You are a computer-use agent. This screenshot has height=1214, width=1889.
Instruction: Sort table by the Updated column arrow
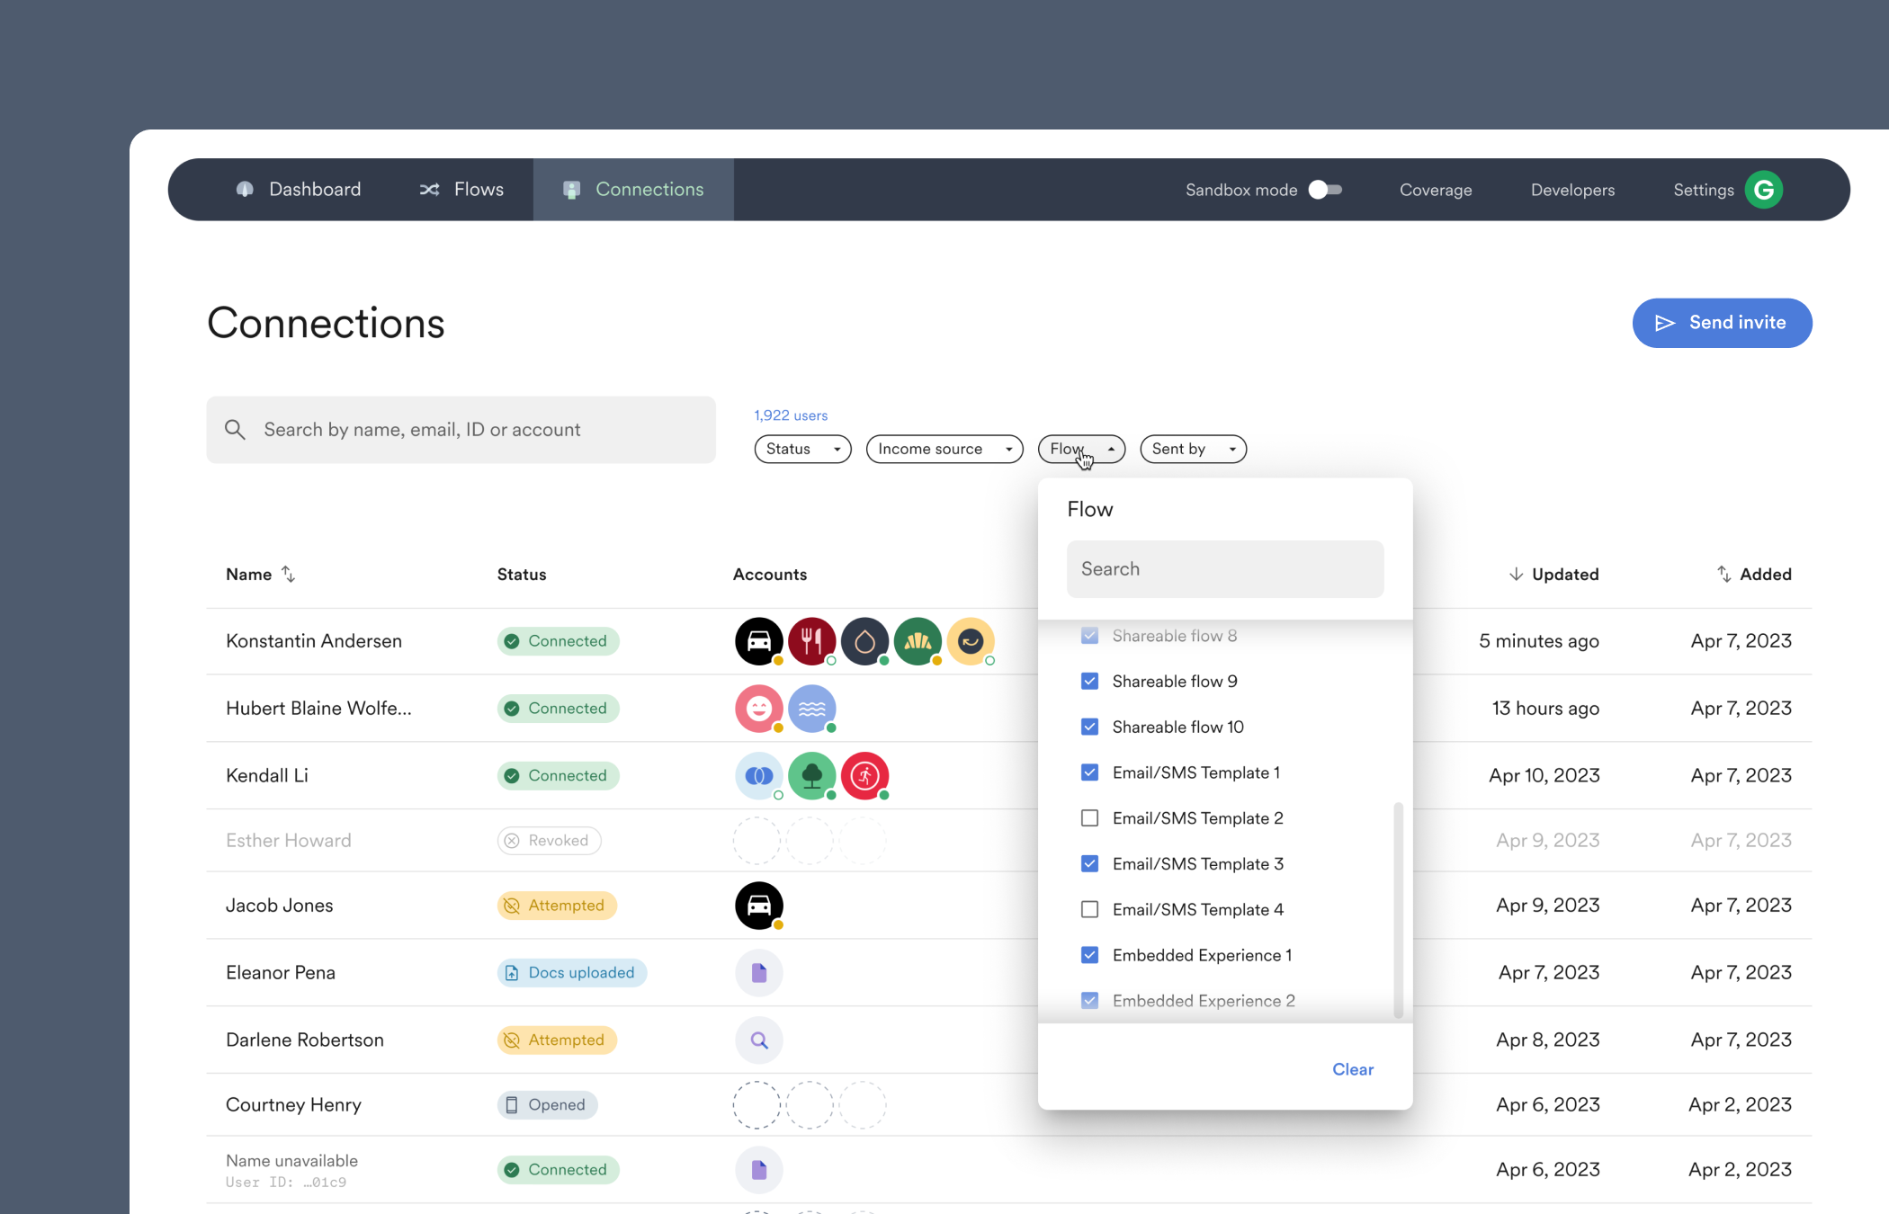pos(1515,574)
